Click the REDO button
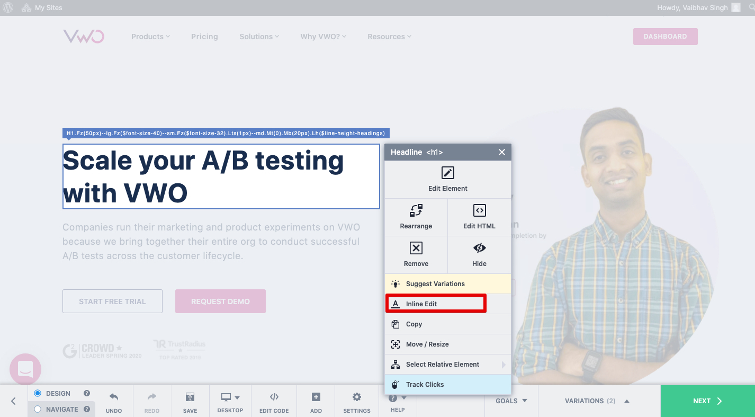Viewport: 755px width, 417px height. click(152, 402)
